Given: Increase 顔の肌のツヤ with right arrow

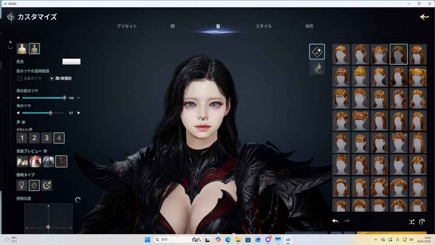Looking at the screenshot, I should click(x=79, y=98).
